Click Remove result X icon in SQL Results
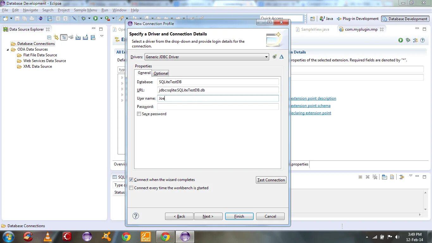This screenshot has width=432, height=243. [367, 177]
